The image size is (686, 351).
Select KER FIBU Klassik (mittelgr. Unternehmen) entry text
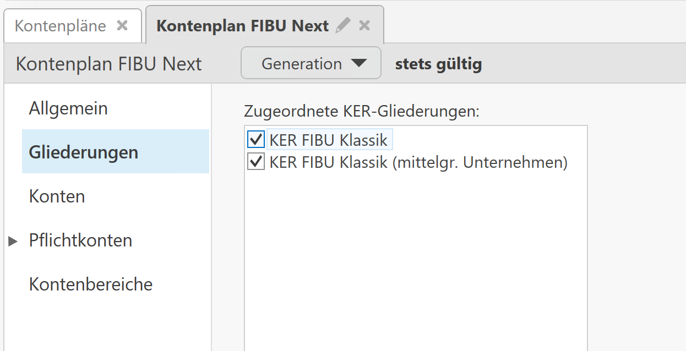point(418,162)
